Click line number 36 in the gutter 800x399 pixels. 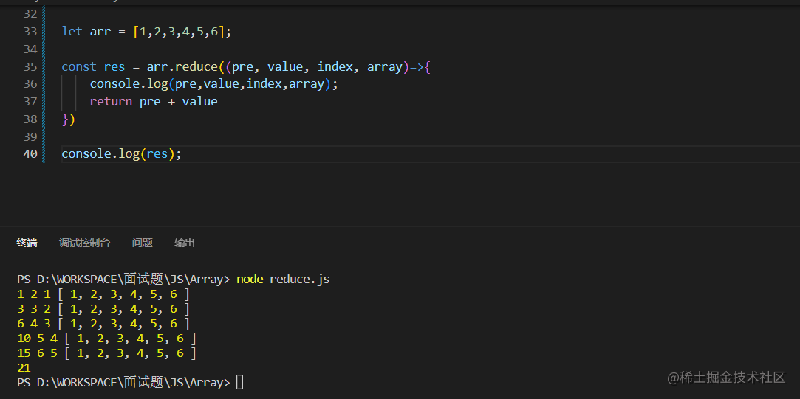tap(30, 84)
